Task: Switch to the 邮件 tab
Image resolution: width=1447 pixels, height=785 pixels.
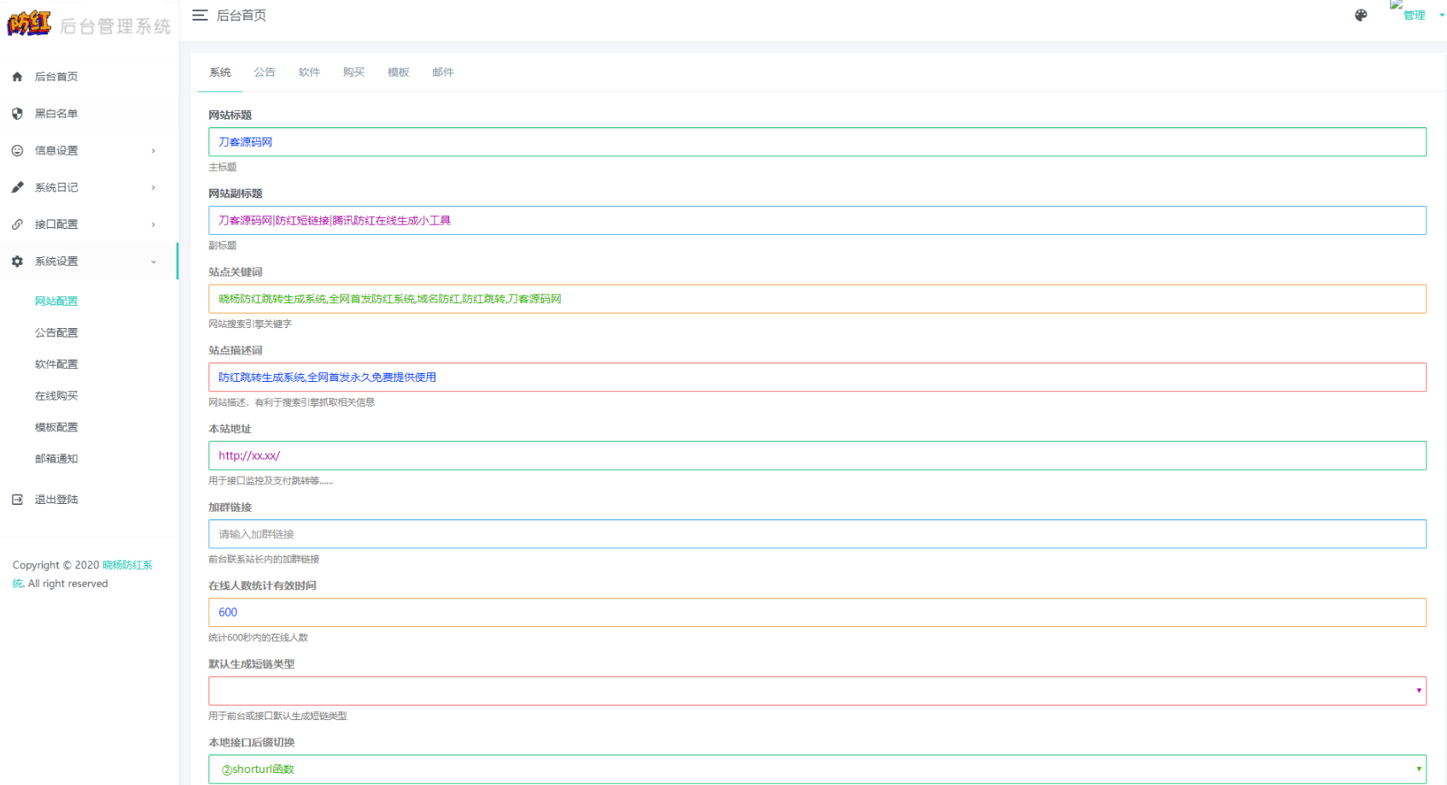Action: 442,73
